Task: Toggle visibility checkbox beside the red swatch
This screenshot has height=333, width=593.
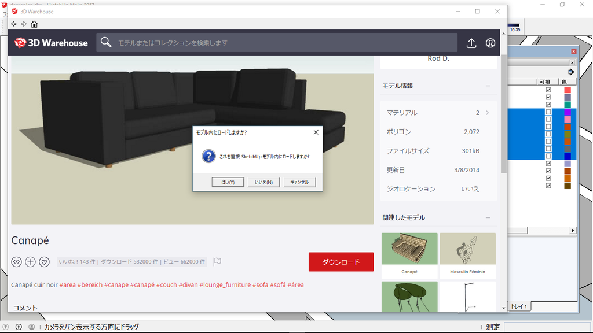Action: [x=548, y=90]
